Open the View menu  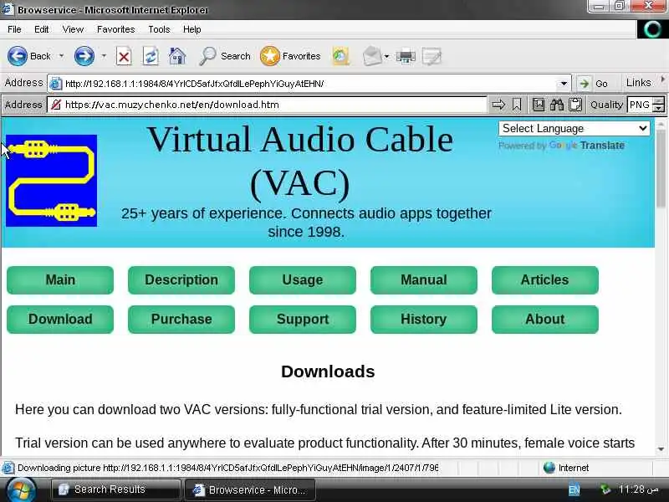(73, 29)
